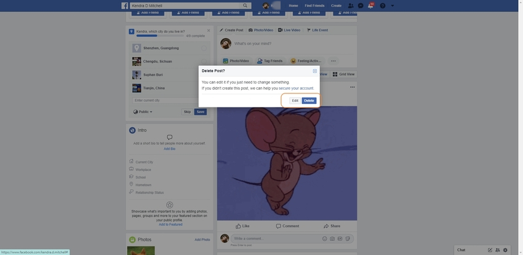This screenshot has width=523, height=255.
Task: Click the Add to Featured link
Action: click(170, 224)
